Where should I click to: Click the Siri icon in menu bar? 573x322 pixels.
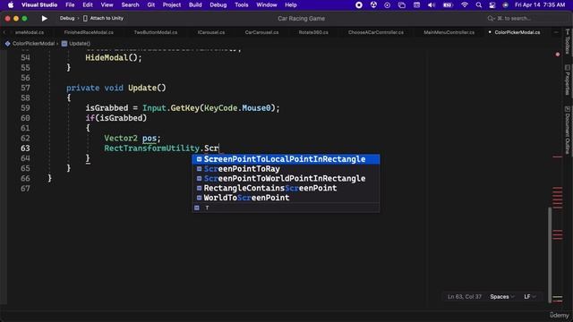click(x=505, y=5)
